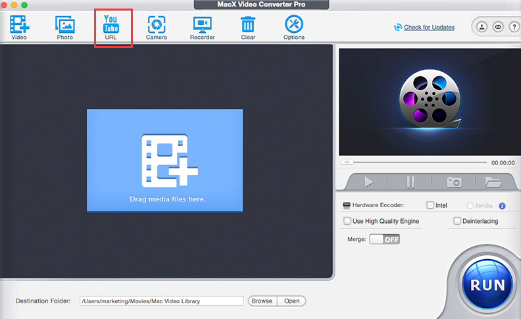Open the screen Recorder tool
Image resolution: width=521 pixels, height=319 pixels.
point(203,28)
